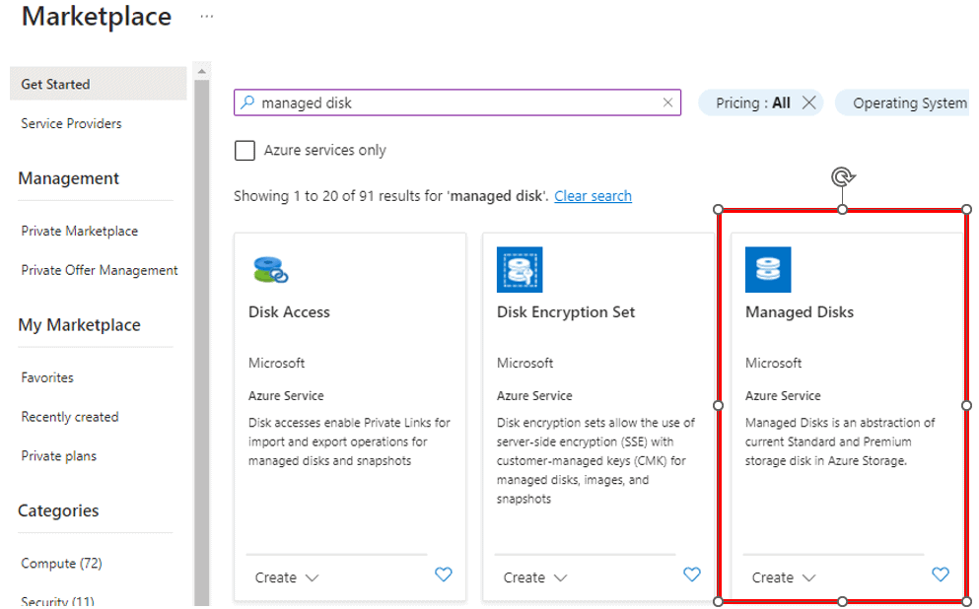Click the sidebar vertical scrollbar
Viewport: 979px width, 609px height.
(x=202, y=335)
